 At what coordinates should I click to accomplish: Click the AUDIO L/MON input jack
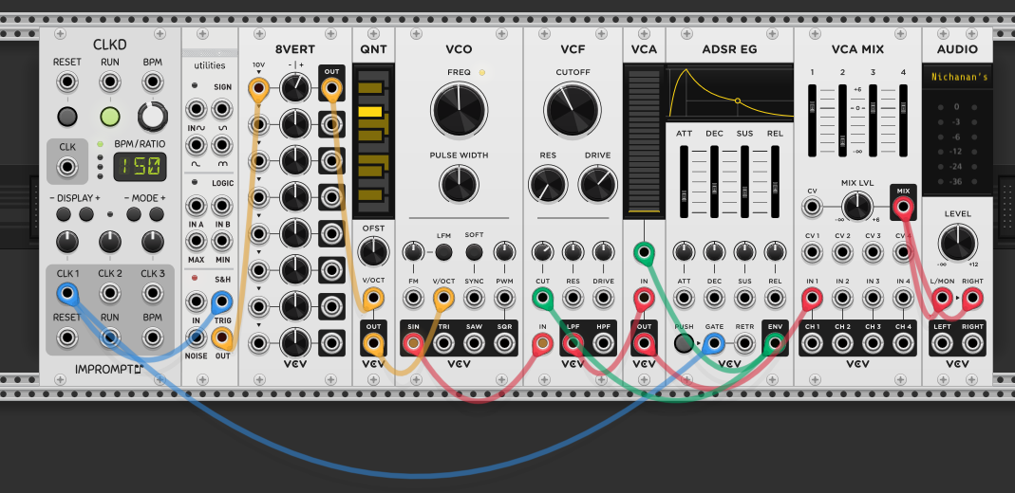[x=942, y=298]
